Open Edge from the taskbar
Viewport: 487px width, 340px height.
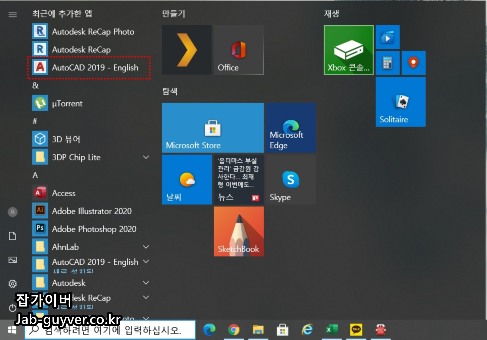(209, 329)
